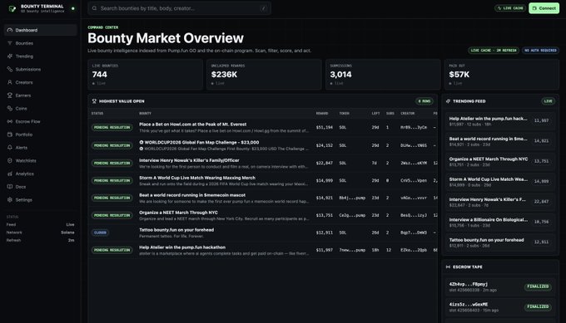566x323 pixels.
Task: Click the search magnifier icon
Action: [x=94, y=8]
